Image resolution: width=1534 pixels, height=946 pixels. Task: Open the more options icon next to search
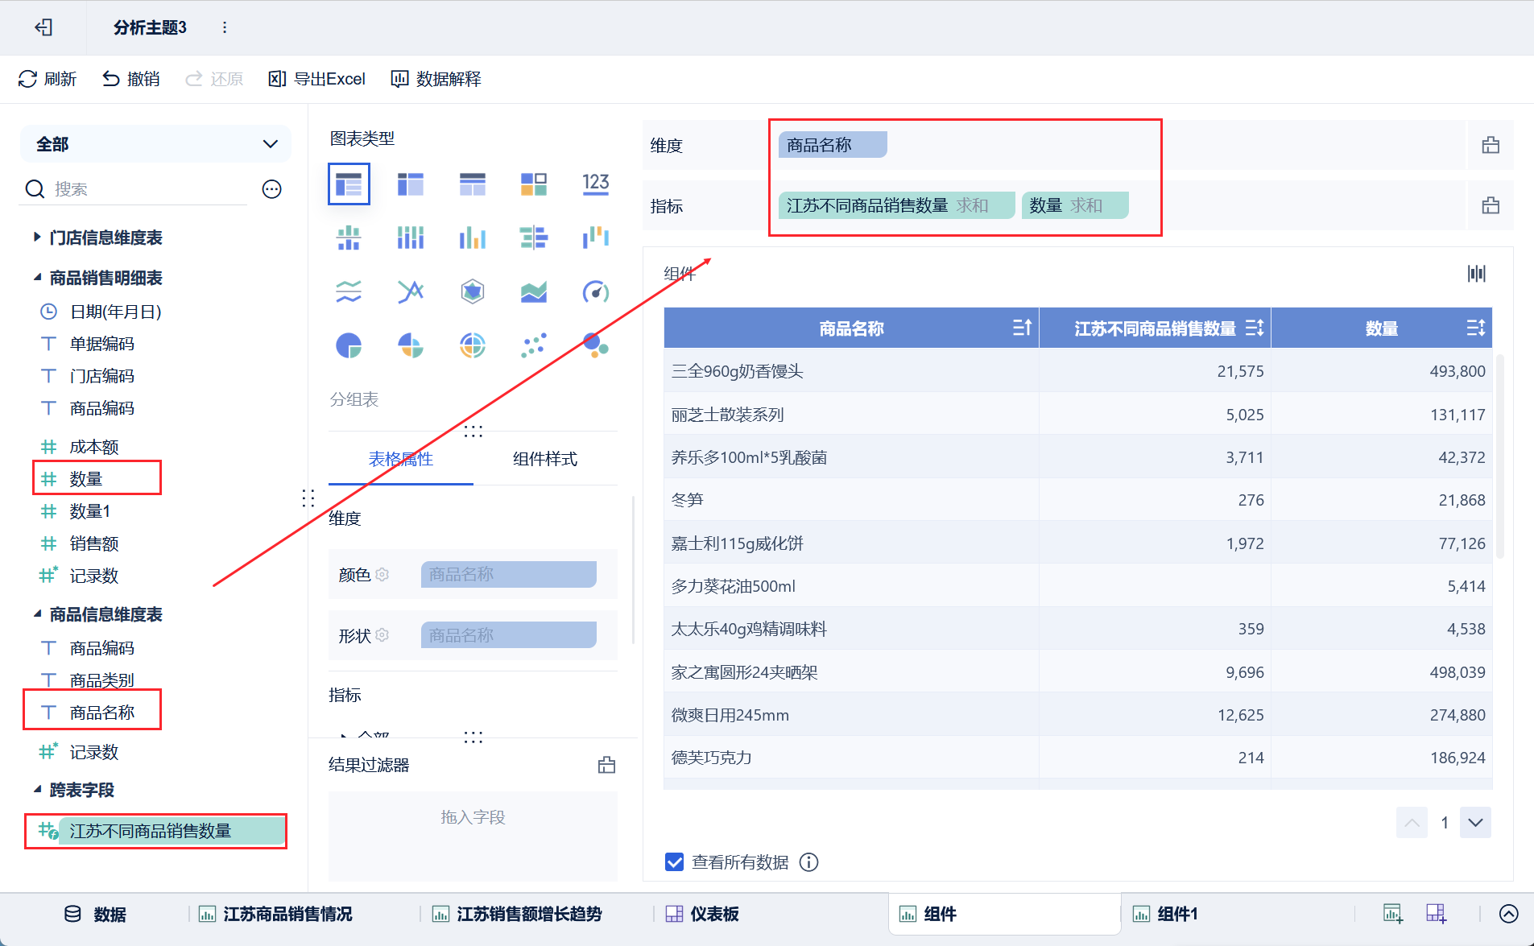click(272, 189)
